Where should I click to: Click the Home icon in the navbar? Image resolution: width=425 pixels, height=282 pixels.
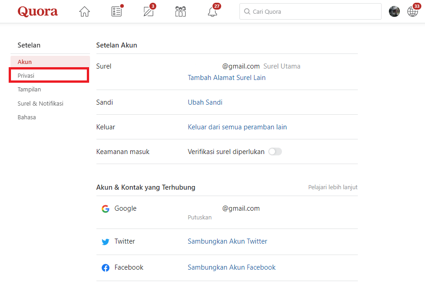tap(84, 11)
